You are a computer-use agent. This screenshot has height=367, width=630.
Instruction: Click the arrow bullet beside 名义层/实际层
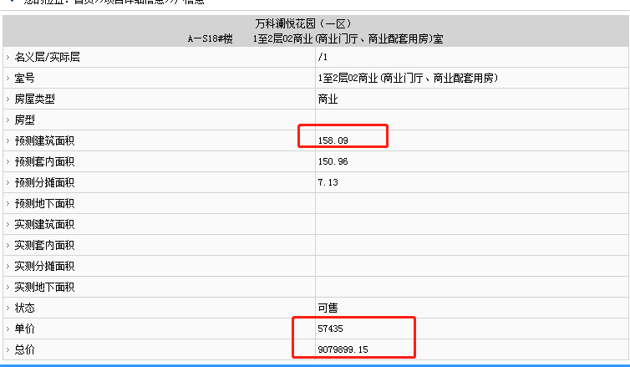tap(8, 58)
